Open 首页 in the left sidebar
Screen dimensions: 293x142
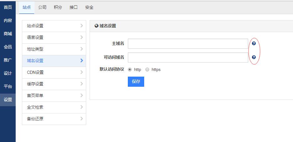[8, 7]
